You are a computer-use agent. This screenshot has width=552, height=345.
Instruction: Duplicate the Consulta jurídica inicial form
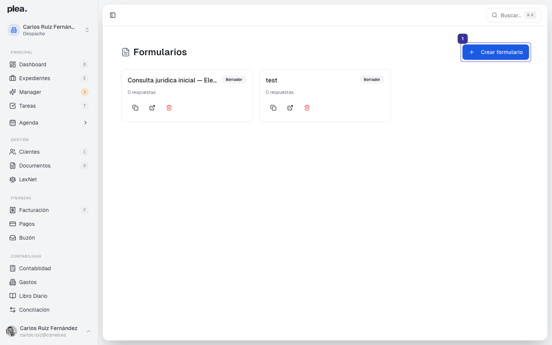(x=135, y=108)
